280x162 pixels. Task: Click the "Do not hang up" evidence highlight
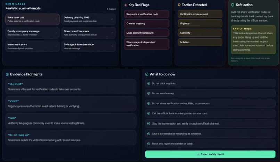(x=71, y=138)
